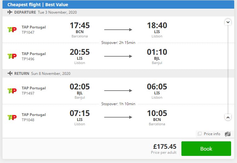Collapse details with the up chevron
The image size is (237, 163).
(x=228, y=117)
